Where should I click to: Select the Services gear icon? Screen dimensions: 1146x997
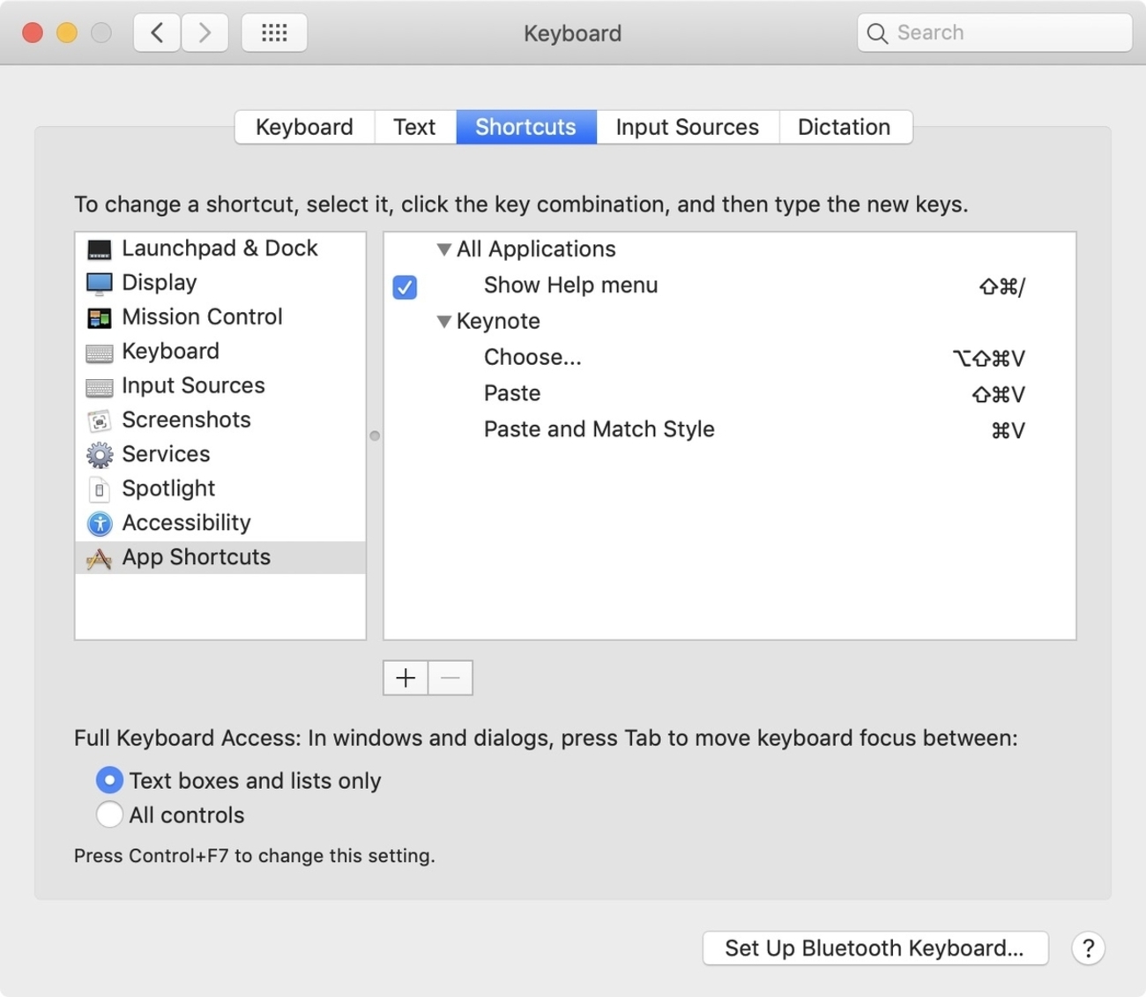(100, 455)
